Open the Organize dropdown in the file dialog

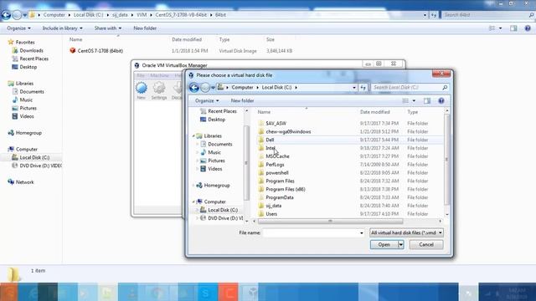tap(207, 100)
